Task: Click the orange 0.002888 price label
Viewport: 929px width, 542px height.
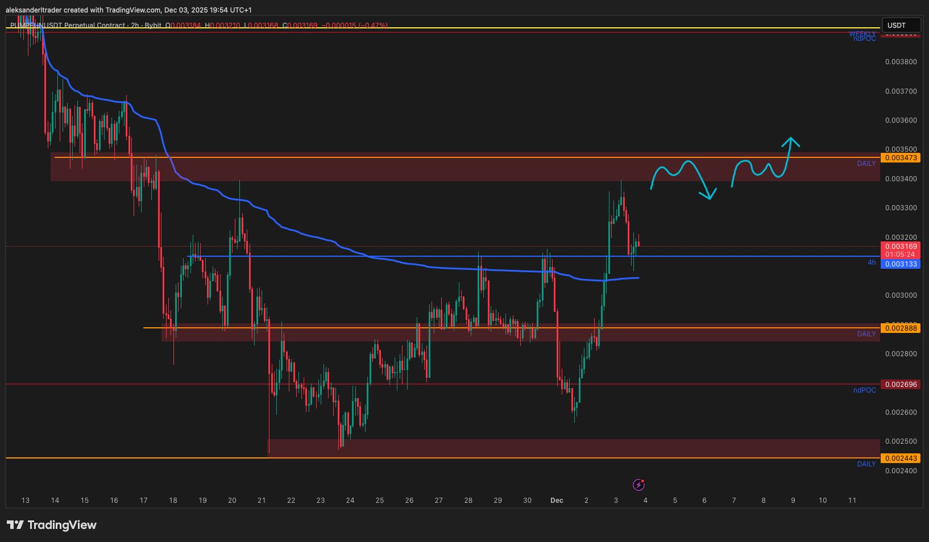Action: pos(901,328)
